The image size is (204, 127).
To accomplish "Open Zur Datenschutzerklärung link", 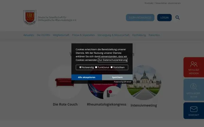I will pyautogui.click(x=113, y=60).
